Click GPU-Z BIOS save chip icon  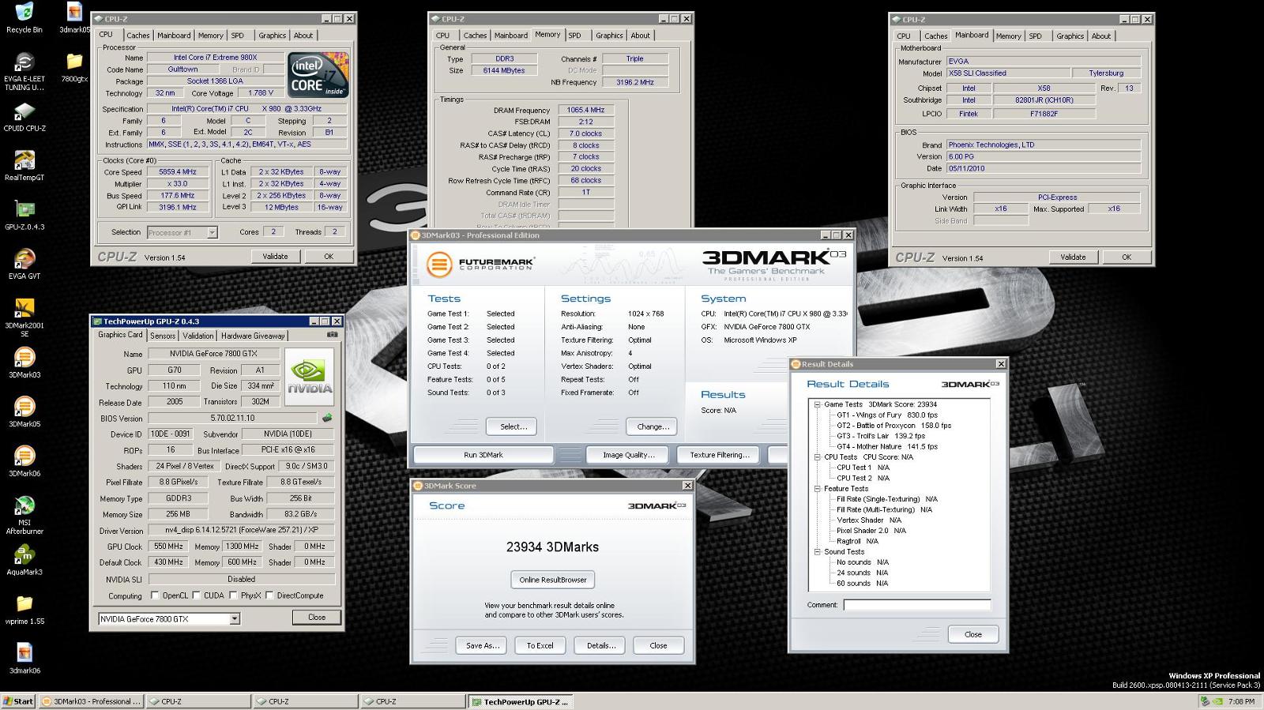(x=327, y=418)
